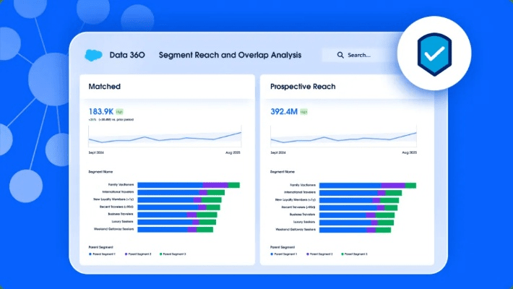This screenshot has width=513, height=289.
Task: Select the Family Vacationers bar in Matched
Action: click(x=188, y=185)
